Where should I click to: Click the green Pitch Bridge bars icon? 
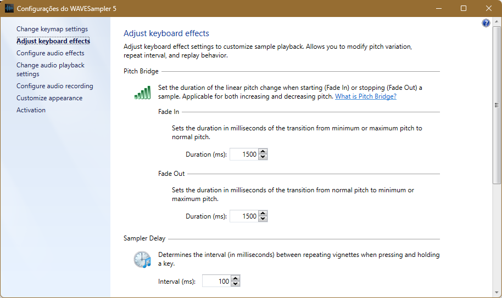(142, 93)
